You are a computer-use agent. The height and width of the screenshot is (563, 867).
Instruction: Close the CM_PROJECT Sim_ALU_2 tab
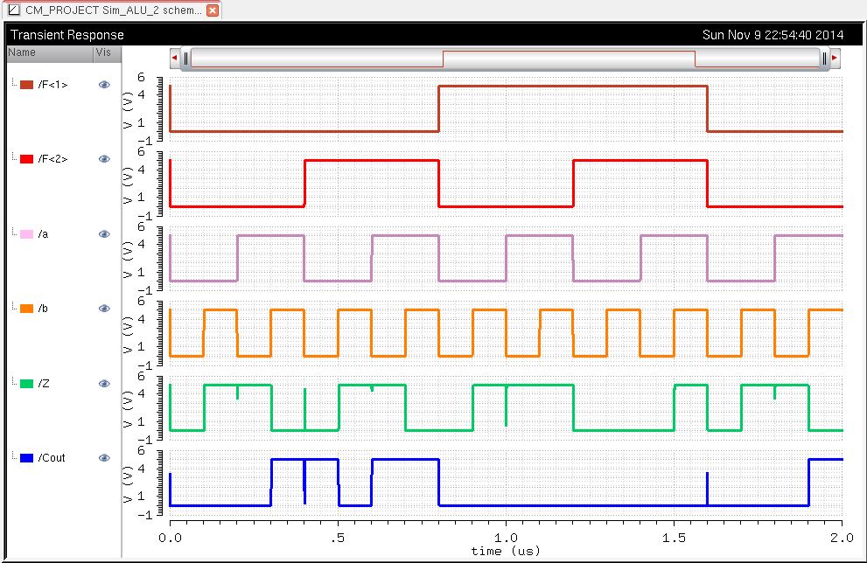(213, 10)
